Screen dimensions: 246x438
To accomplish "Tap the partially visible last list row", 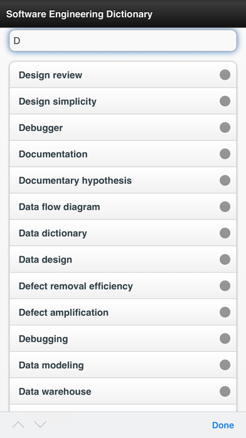I will (123, 408).
